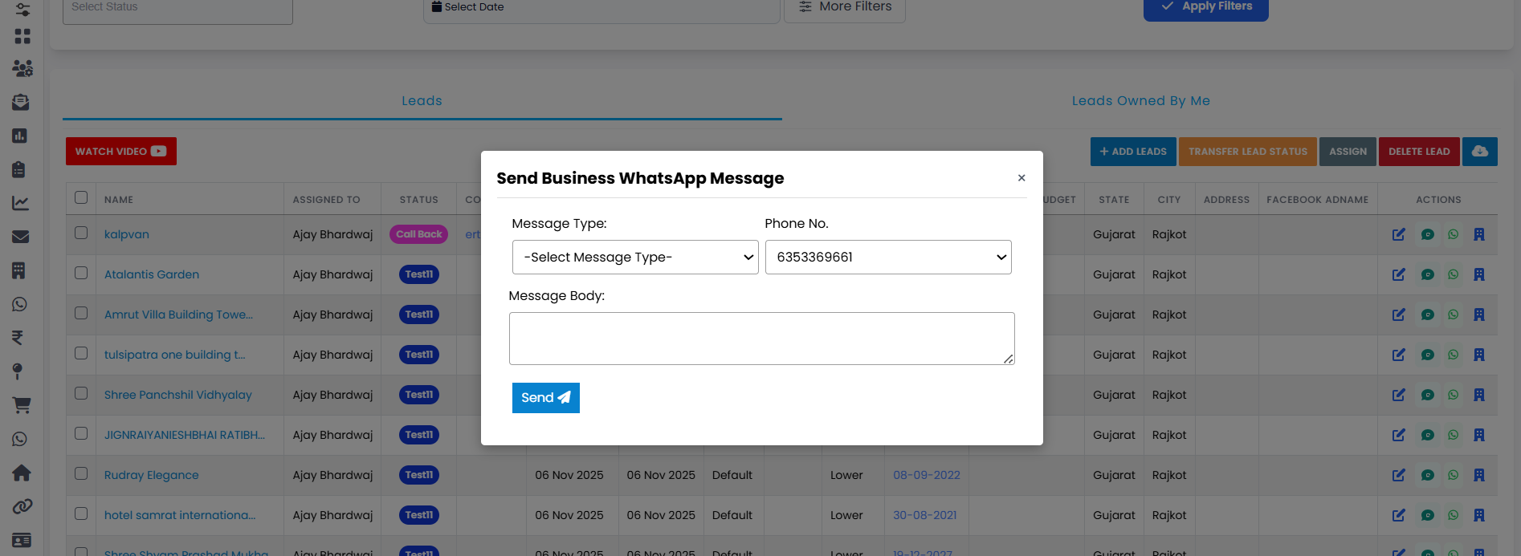The image size is (1521, 556).
Task: Open the line graph analytics sidebar icon
Action: click(x=20, y=203)
